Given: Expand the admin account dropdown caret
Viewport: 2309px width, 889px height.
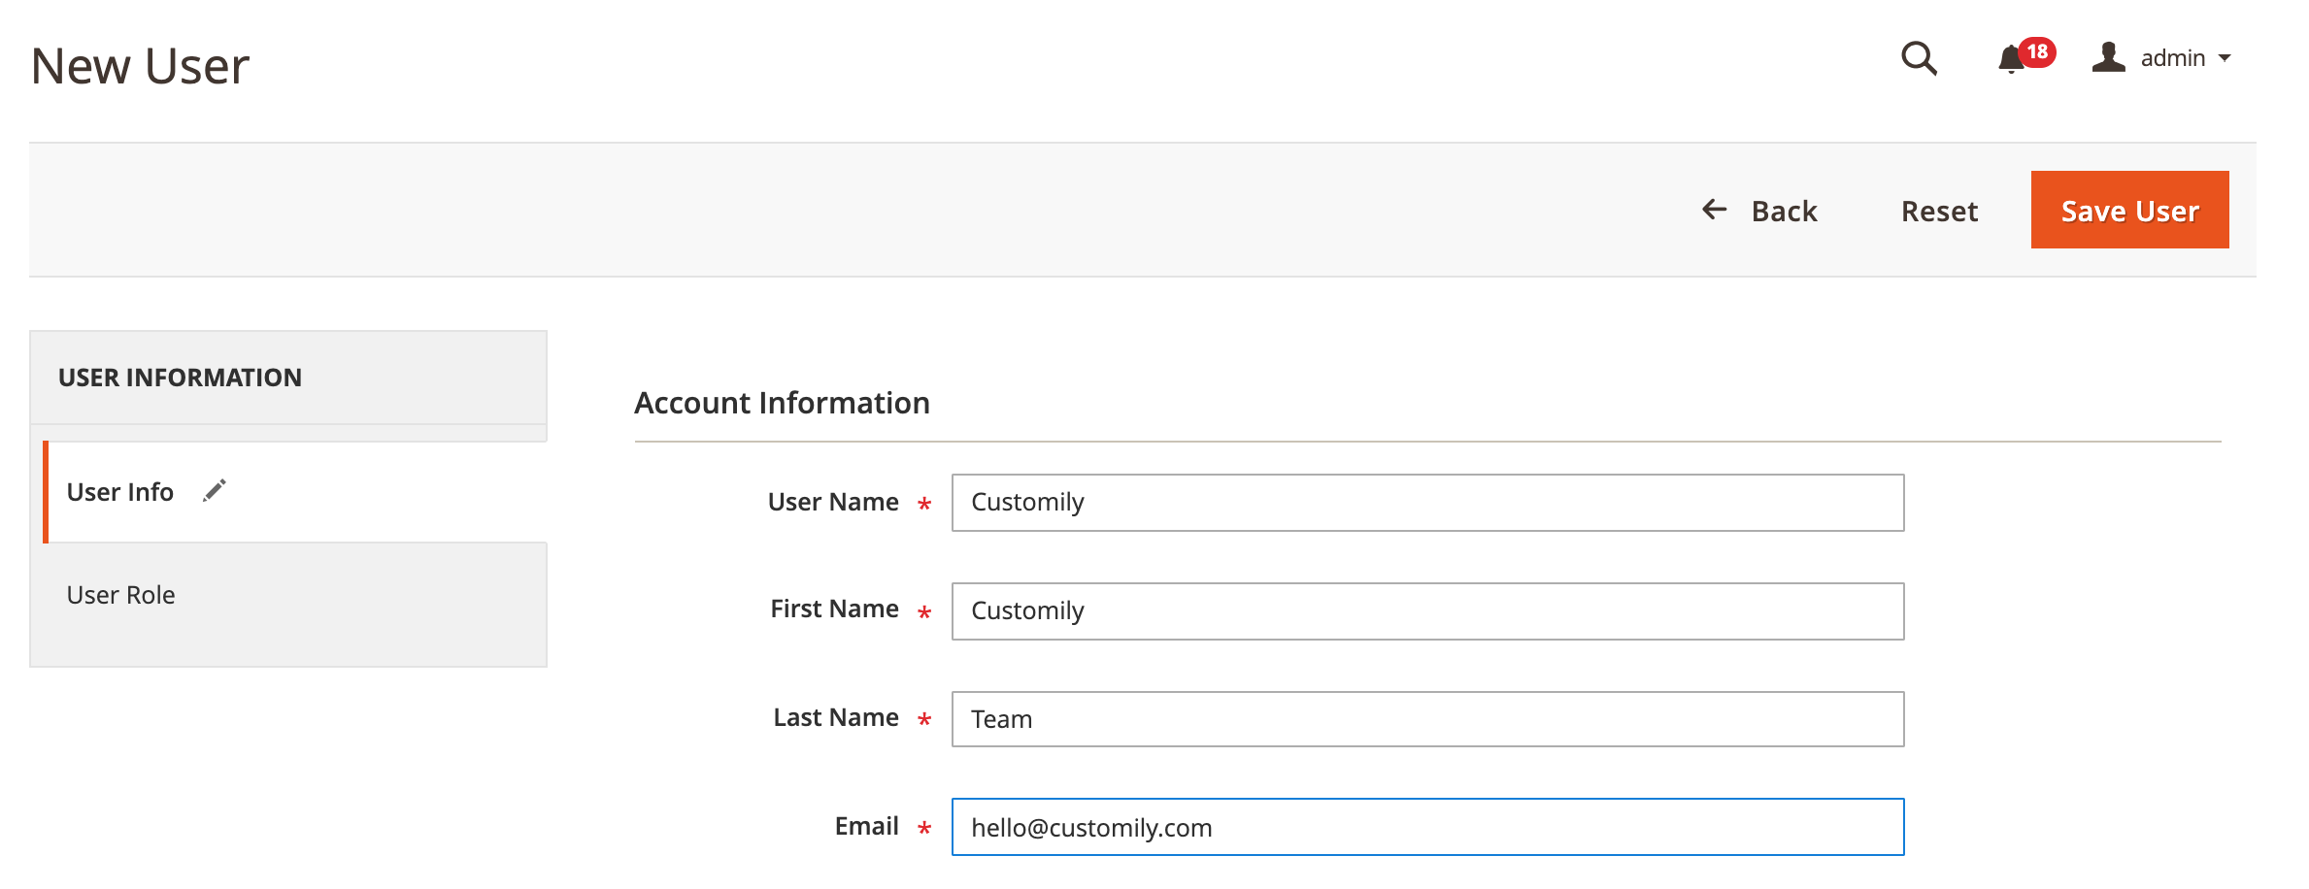Looking at the screenshot, I should click(2225, 59).
